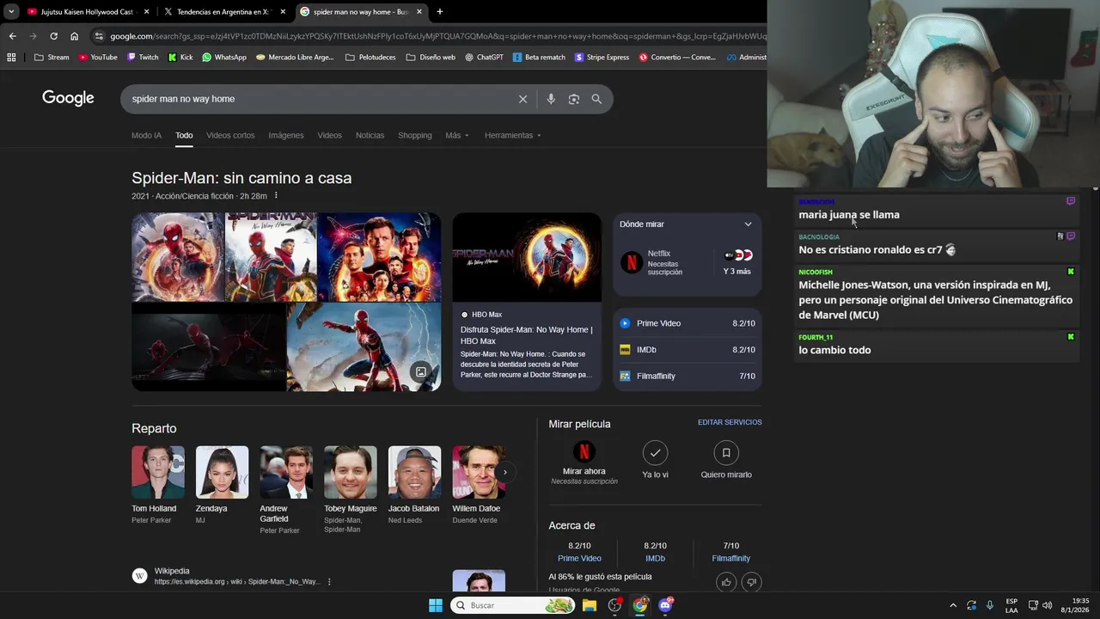This screenshot has height=619, width=1100.
Task: Collapse the Dónde mirar panel chevron
Action: point(748,224)
